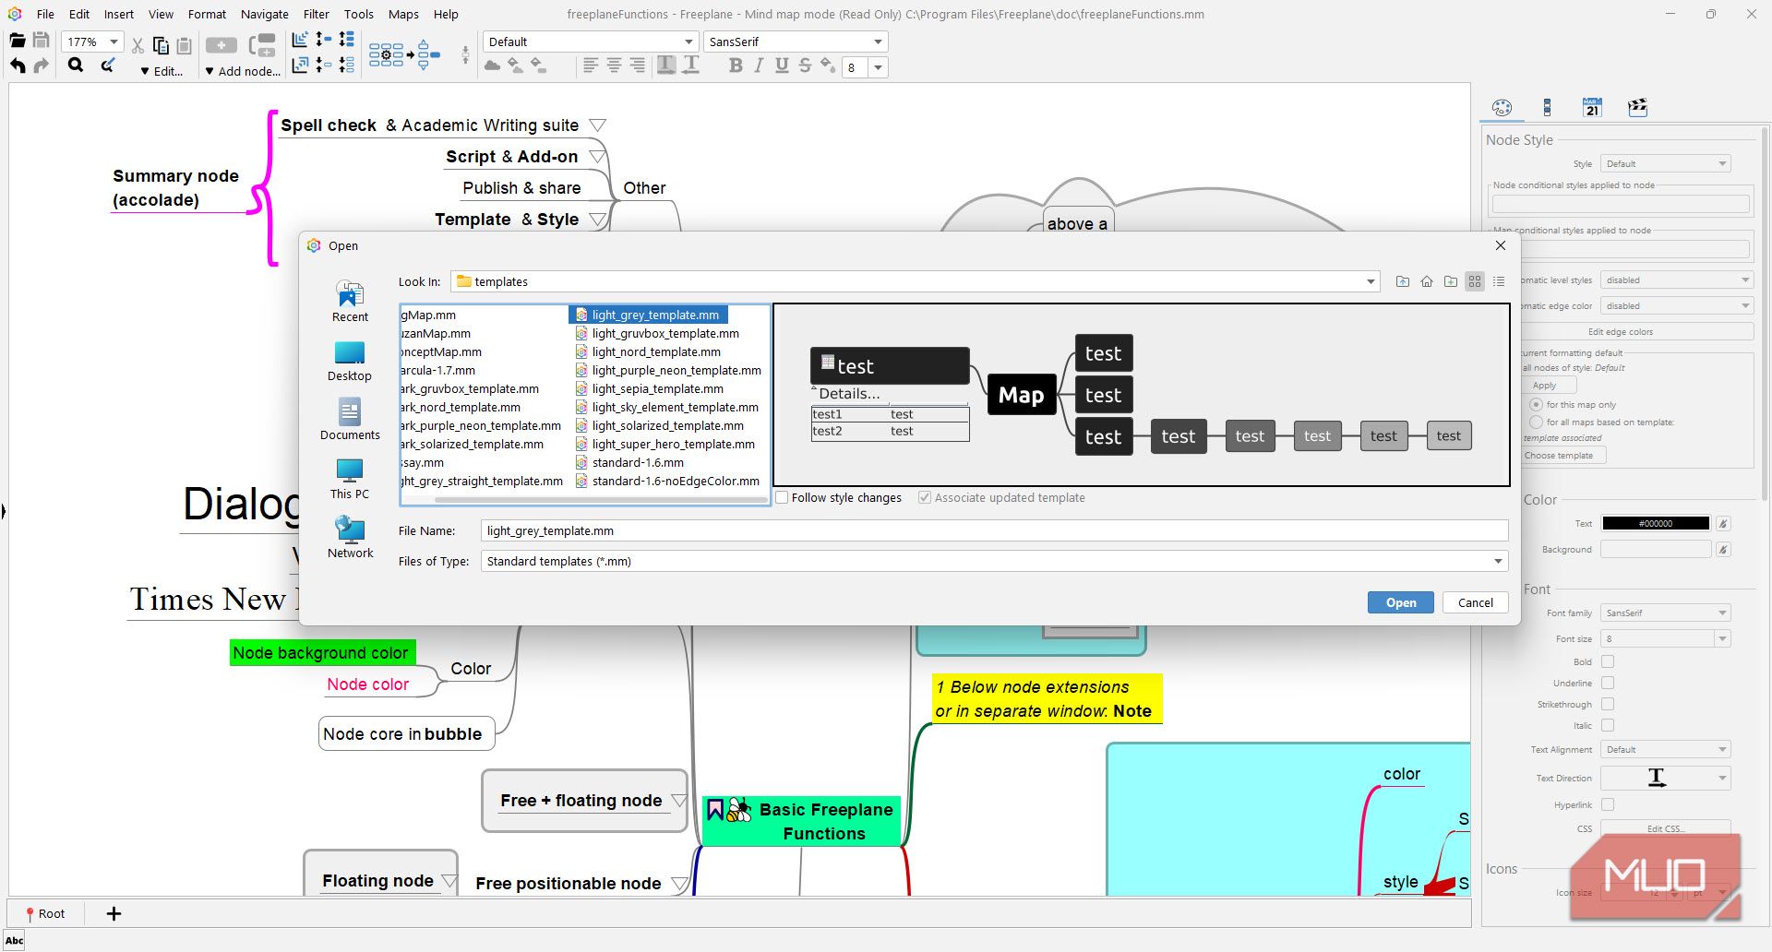Open the Navigate menu
The width and height of the screenshot is (1772, 952).
pos(265,14)
